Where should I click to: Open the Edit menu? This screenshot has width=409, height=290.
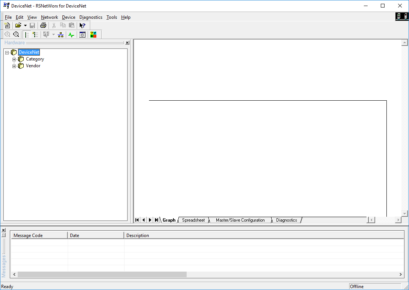pos(20,17)
